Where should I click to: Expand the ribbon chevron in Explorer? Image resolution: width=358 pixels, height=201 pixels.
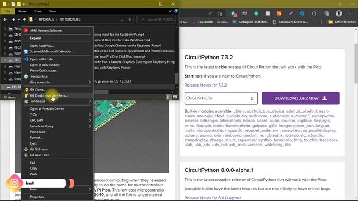170,11
